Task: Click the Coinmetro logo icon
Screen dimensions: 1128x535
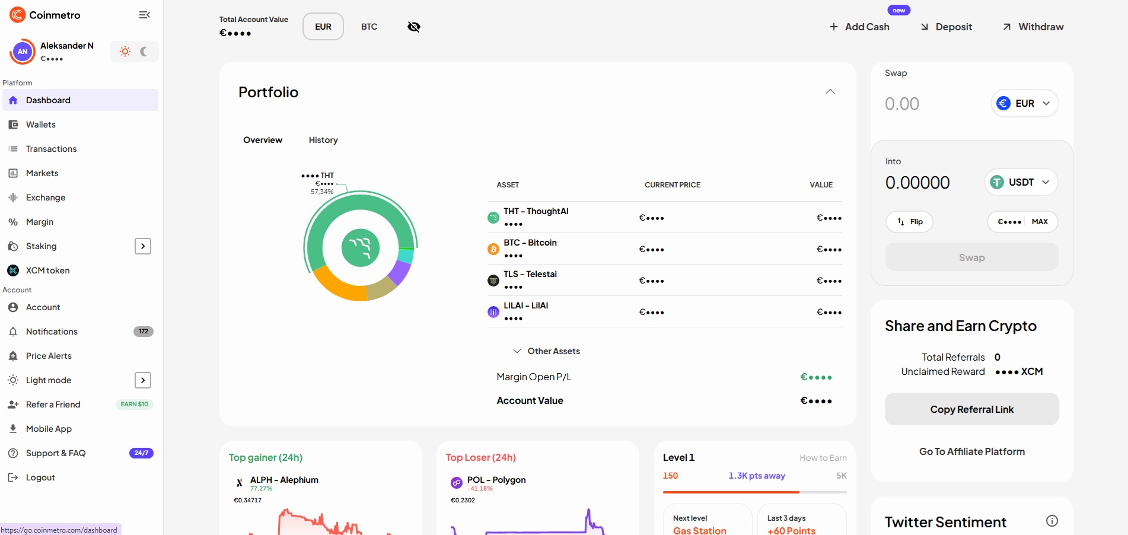Action: (x=18, y=15)
